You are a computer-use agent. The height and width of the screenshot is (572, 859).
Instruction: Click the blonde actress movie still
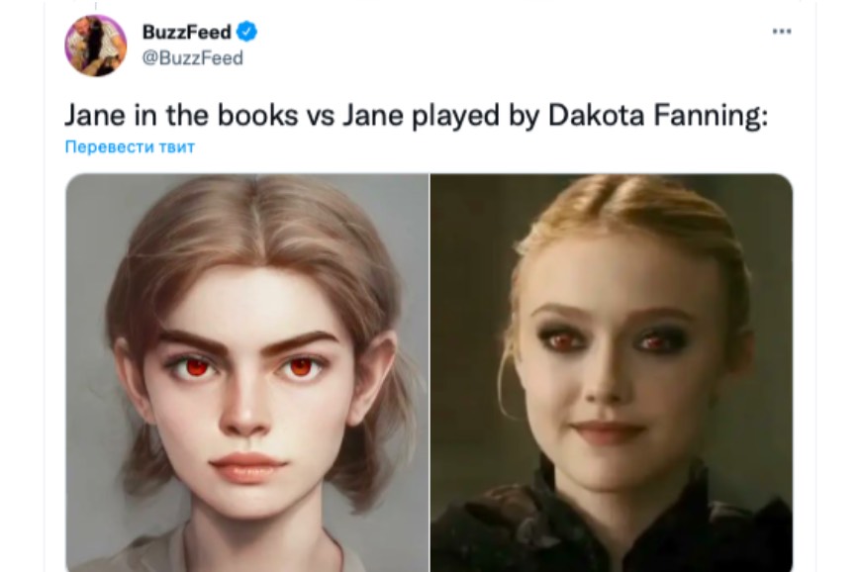point(612,372)
